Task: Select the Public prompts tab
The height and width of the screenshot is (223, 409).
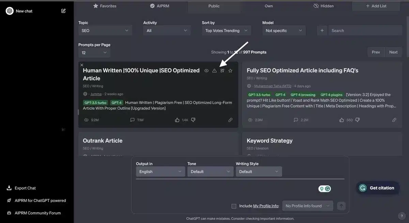Action: (x=214, y=6)
